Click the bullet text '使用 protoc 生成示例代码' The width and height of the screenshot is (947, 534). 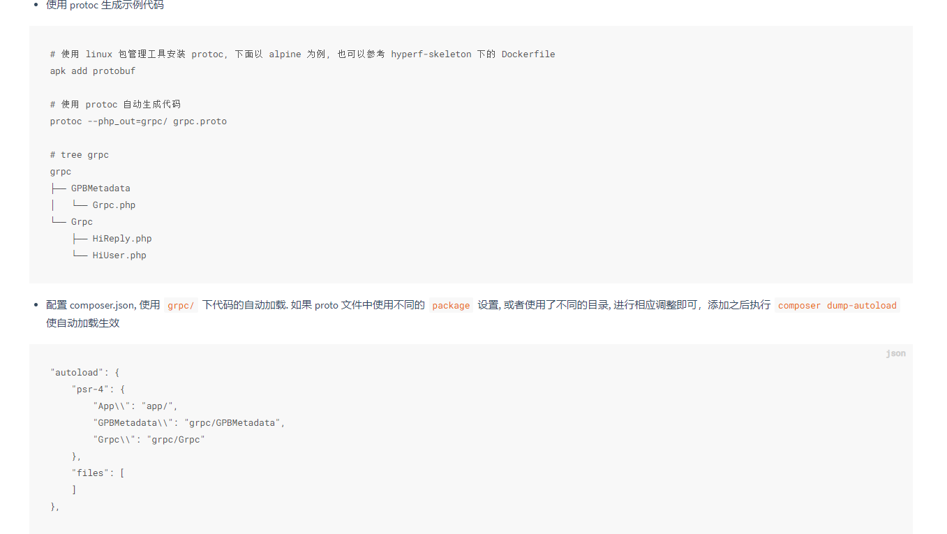(x=105, y=6)
